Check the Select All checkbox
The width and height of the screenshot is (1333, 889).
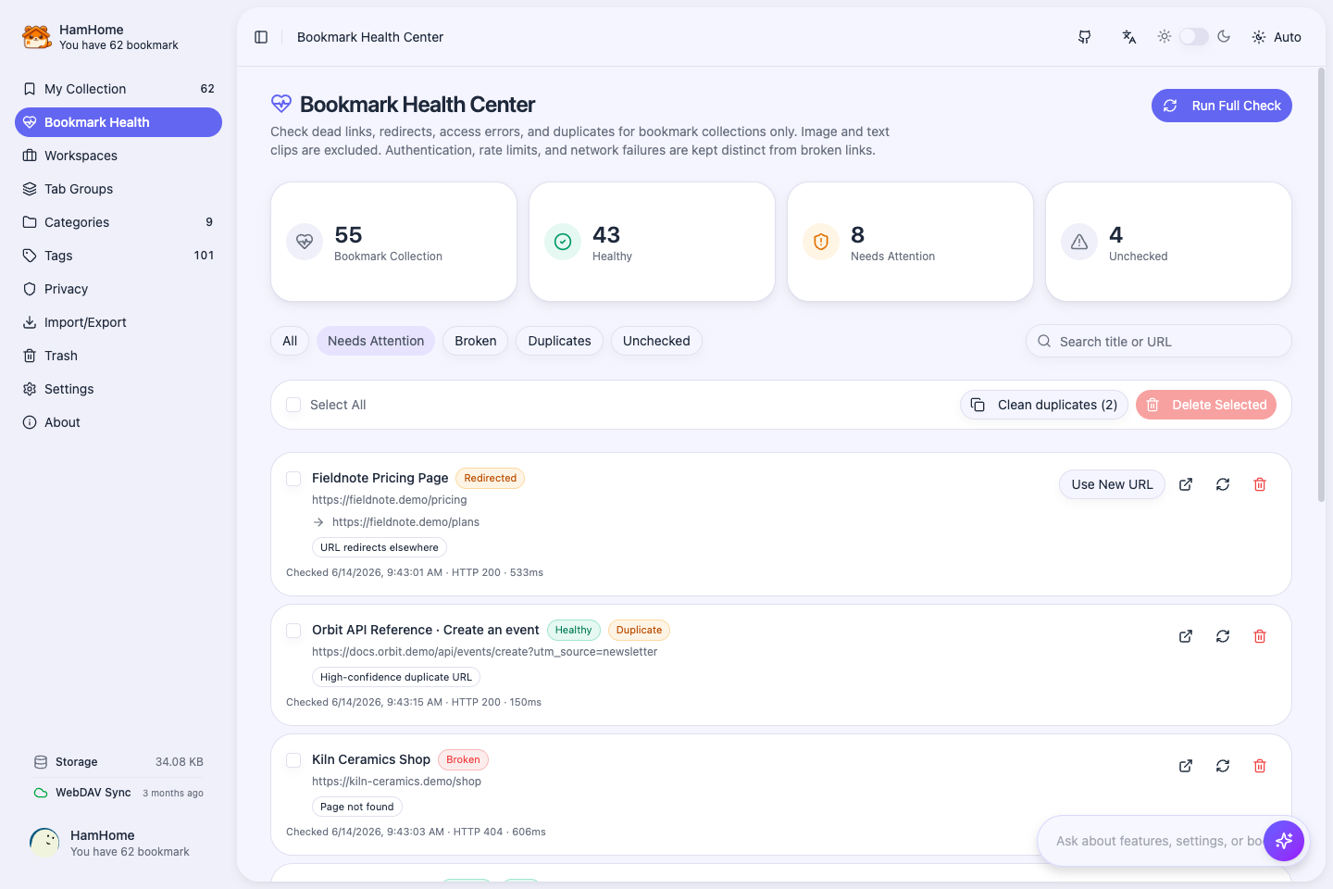[x=293, y=405]
